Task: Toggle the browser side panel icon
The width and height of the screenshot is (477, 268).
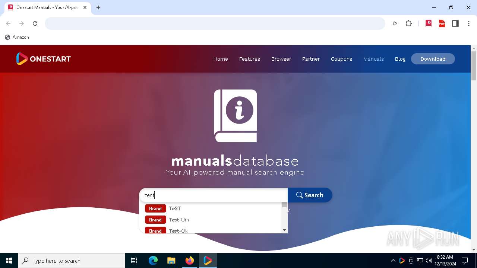Action: 455,23
